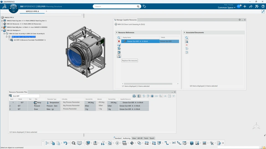The width and height of the screenshot is (266, 149).
Task: Click filter funnel icon in Resource References
Action: coord(119,49)
